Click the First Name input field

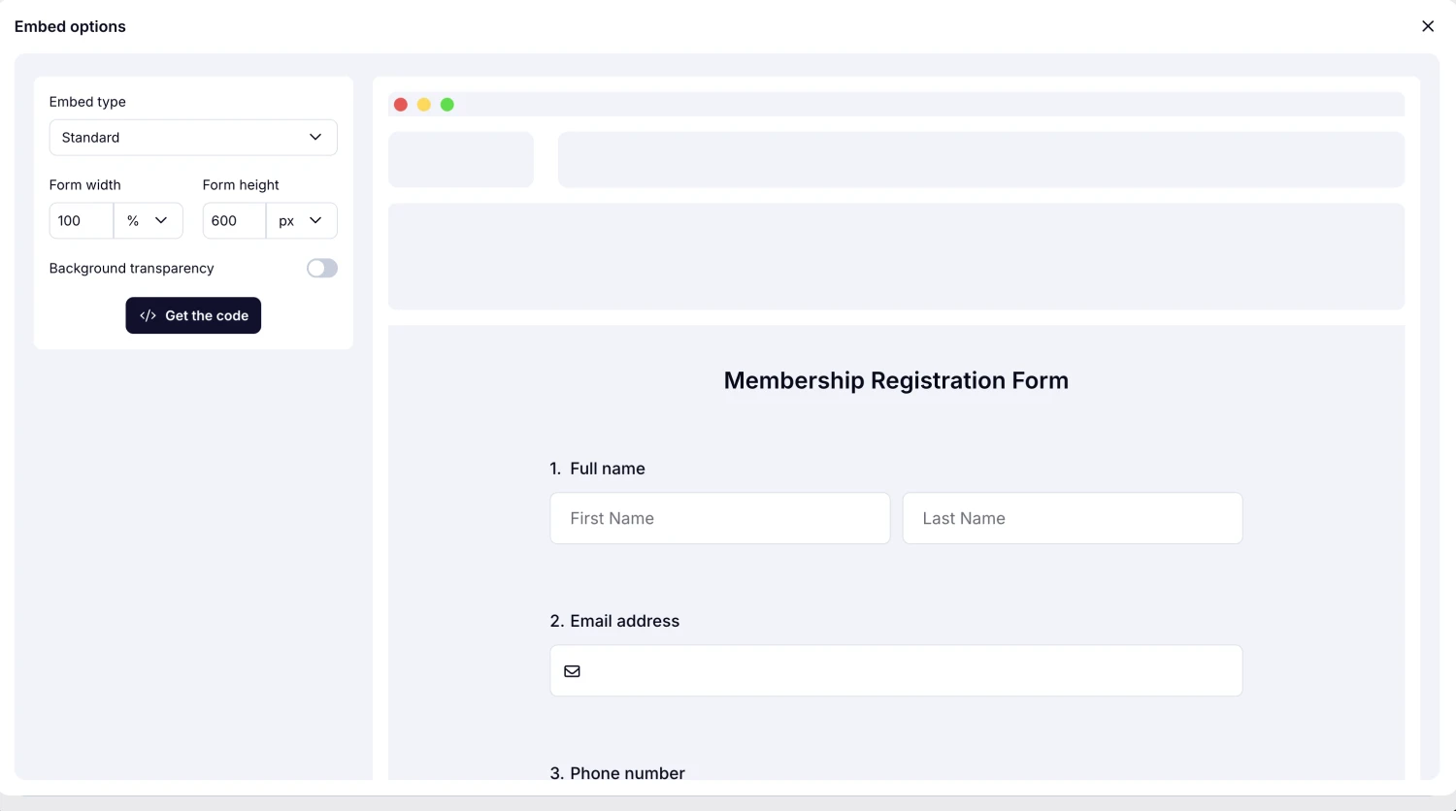coord(719,518)
